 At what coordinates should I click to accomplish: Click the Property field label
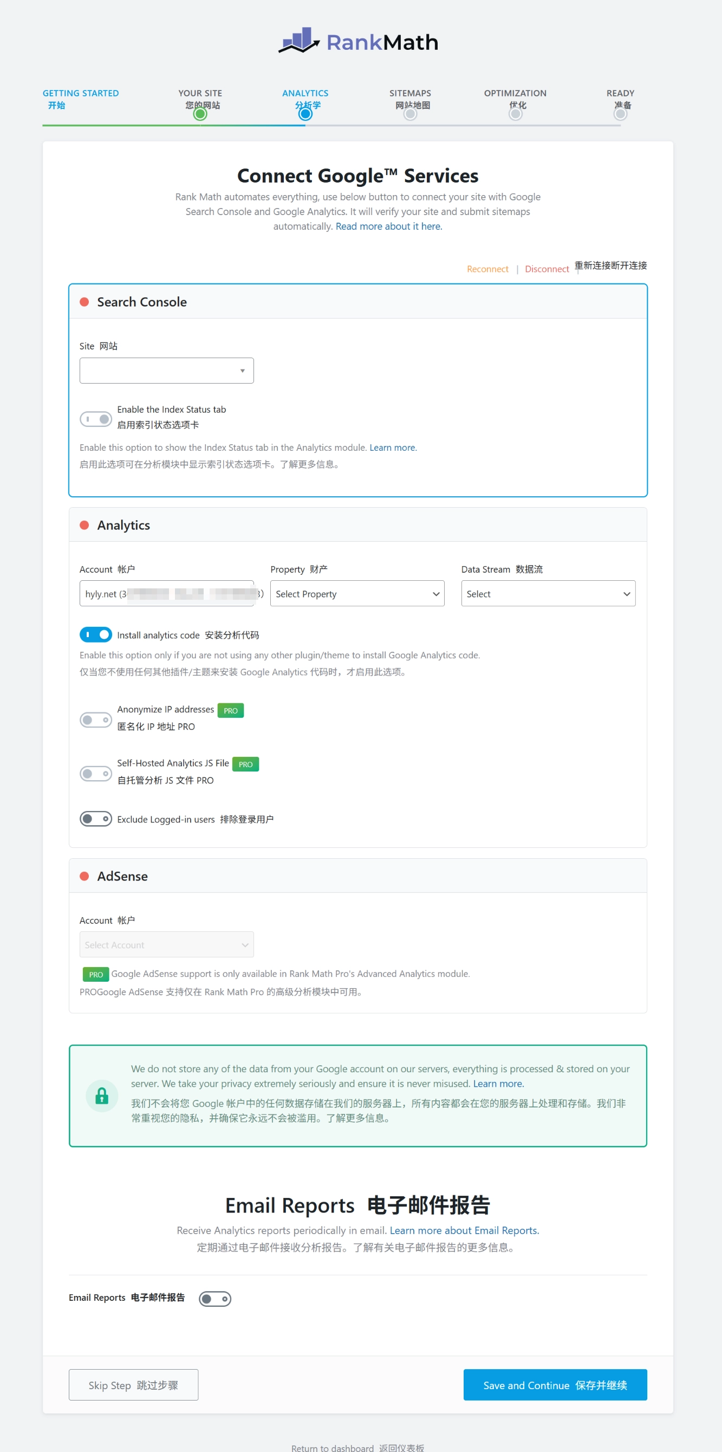299,569
